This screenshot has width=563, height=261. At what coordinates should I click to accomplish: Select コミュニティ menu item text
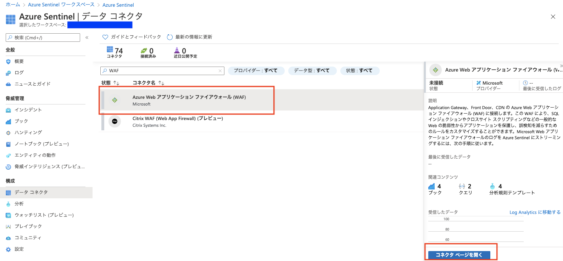[x=28, y=238]
